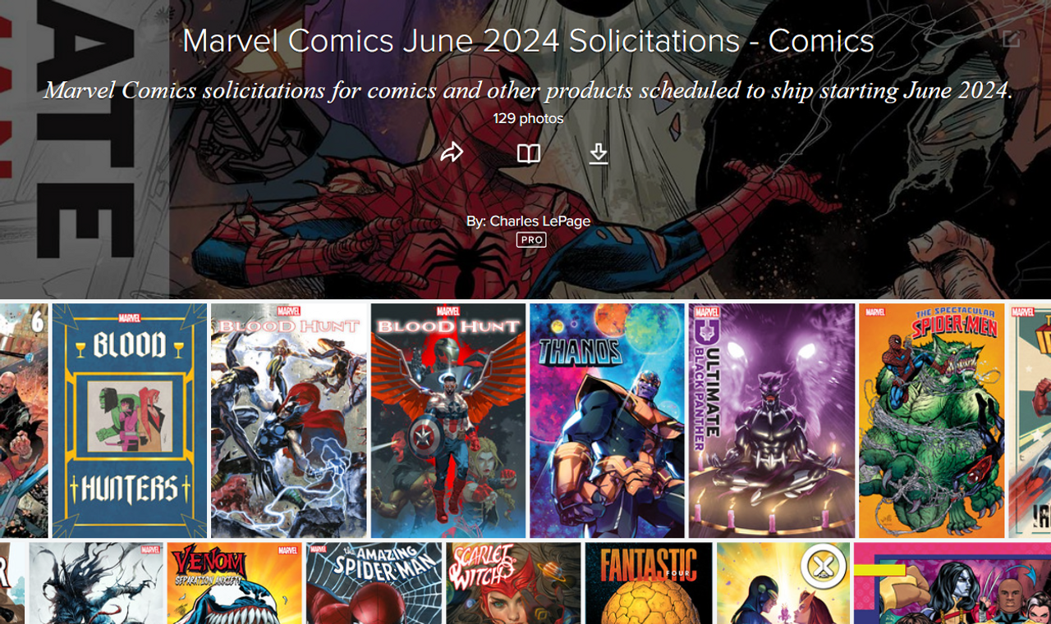Open the Thanos cover thumbnail

tap(607, 421)
